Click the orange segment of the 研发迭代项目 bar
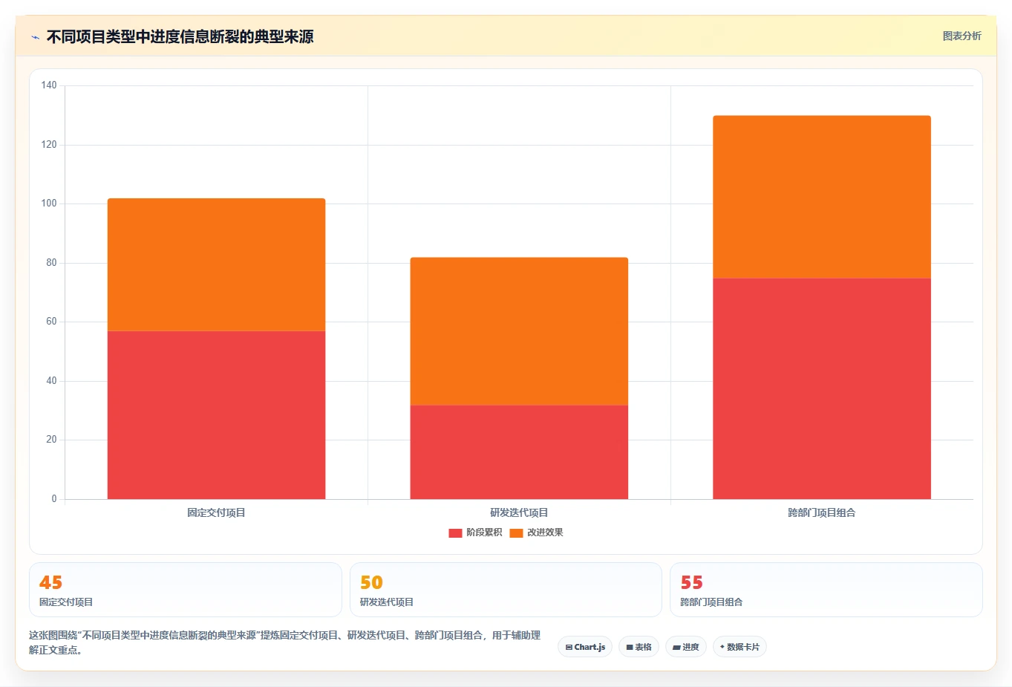1012x687 pixels. (519, 331)
